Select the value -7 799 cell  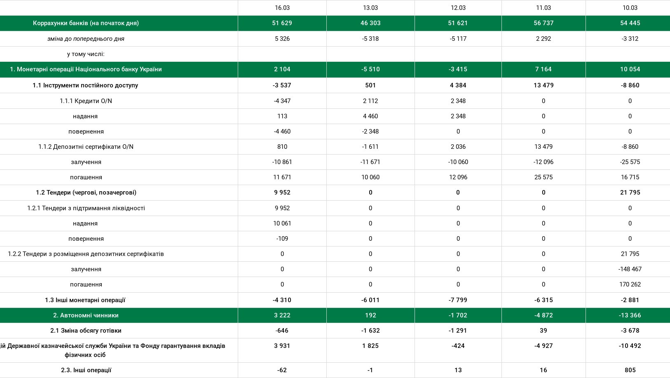[458, 300]
